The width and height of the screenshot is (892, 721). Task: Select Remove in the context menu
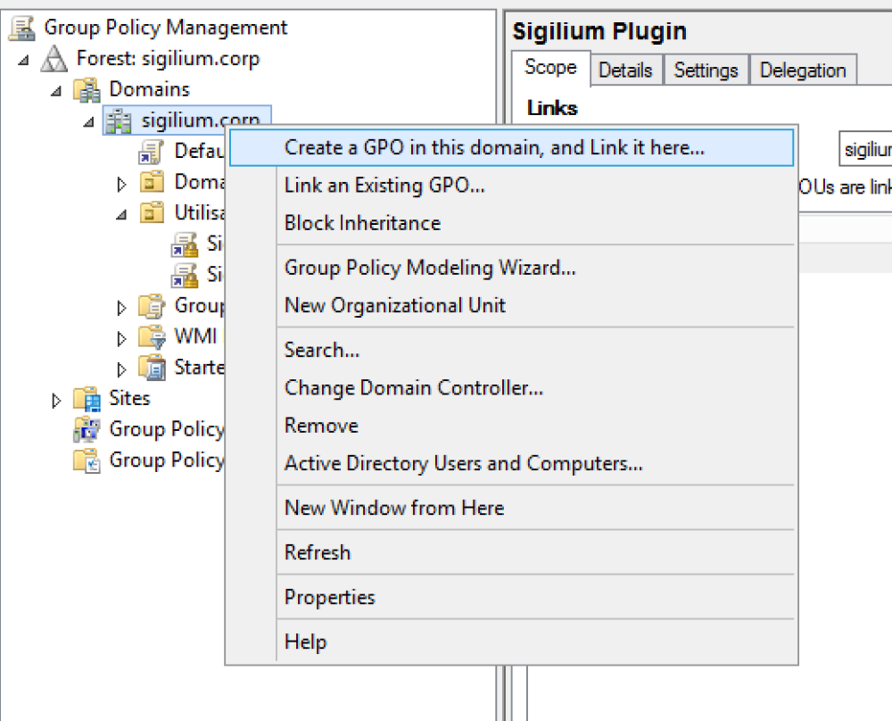click(x=511, y=426)
